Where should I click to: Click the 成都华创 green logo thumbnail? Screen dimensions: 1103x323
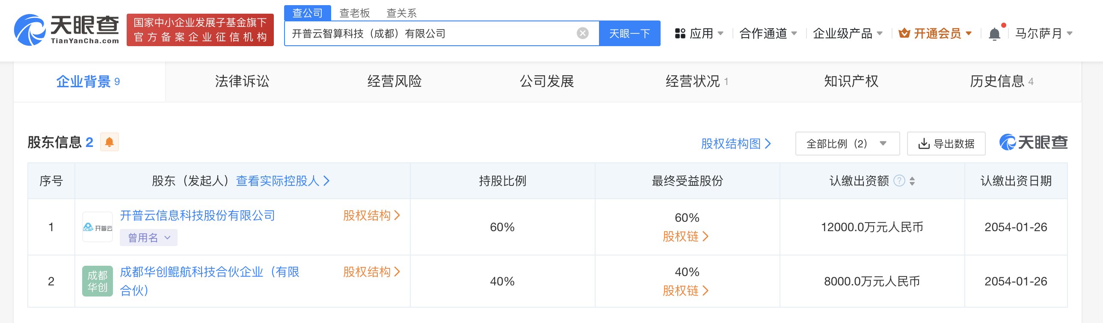pos(98,281)
